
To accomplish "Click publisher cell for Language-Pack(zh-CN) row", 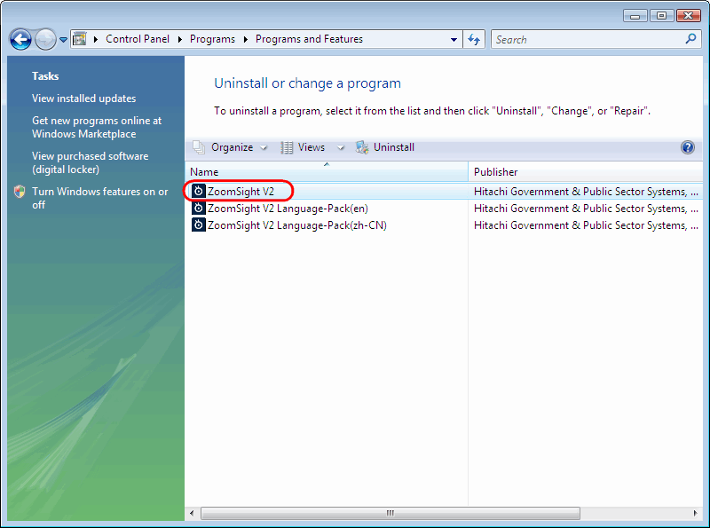I will point(586,225).
